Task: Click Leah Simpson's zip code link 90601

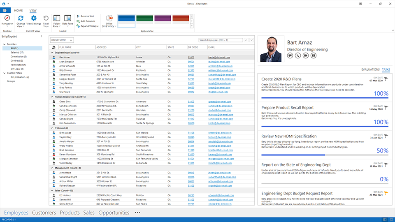Action: point(191,62)
